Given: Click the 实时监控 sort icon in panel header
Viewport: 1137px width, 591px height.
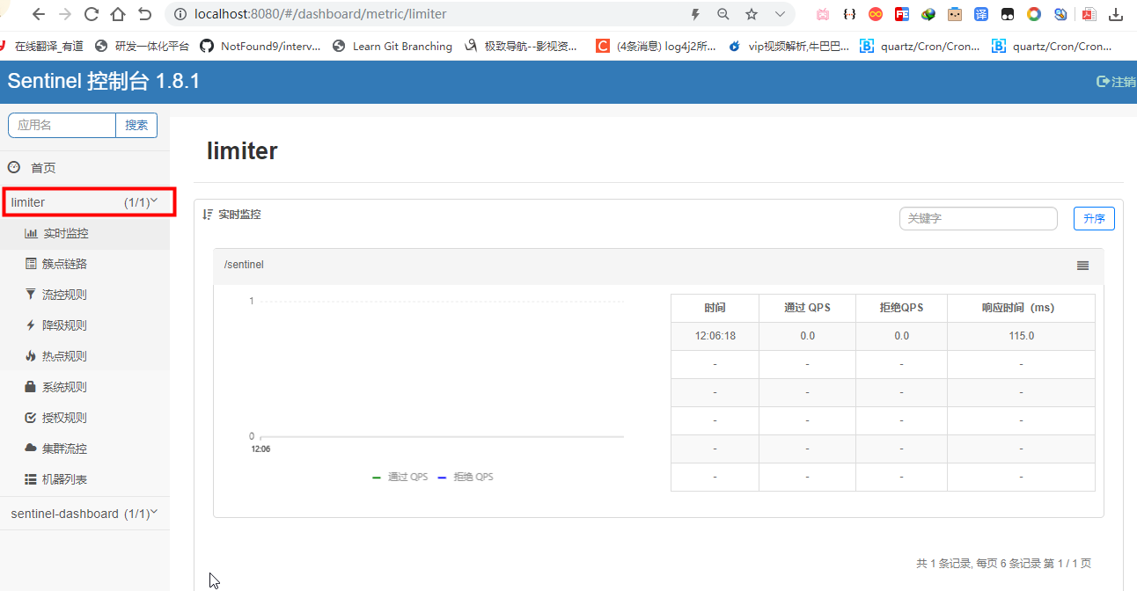Looking at the screenshot, I should pyautogui.click(x=208, y=215).
